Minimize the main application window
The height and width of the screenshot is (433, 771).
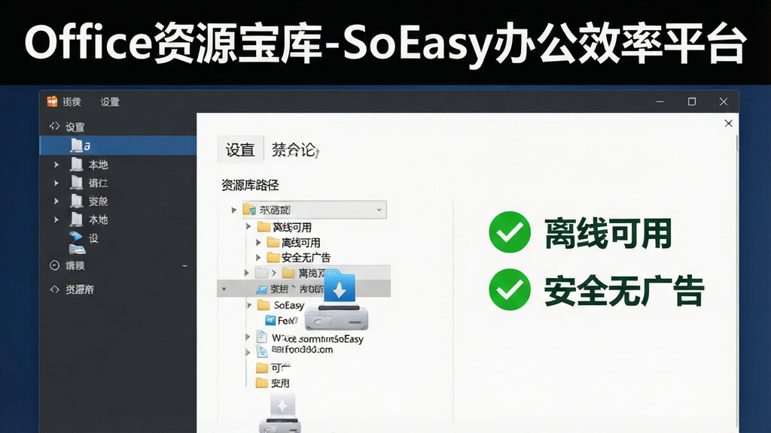click(660, 101)
